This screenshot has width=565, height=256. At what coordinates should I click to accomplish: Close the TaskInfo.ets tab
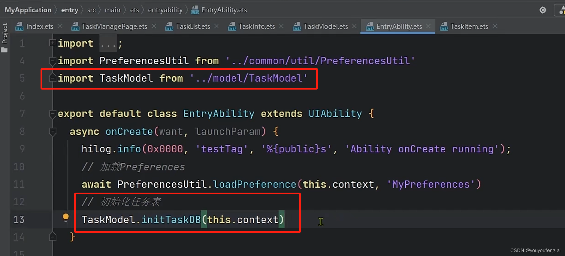click(281, 26)
